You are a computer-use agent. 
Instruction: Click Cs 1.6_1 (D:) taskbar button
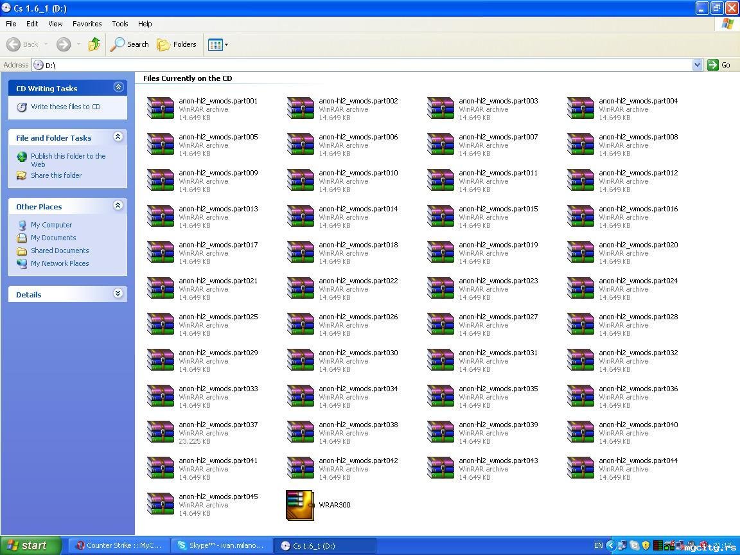[x=324, y=545]
